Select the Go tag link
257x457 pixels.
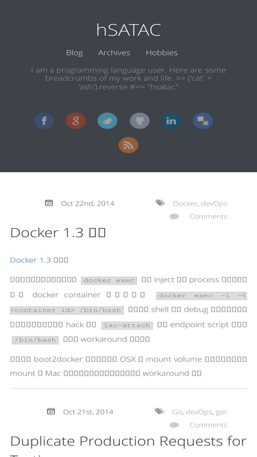tap(177, 412)
